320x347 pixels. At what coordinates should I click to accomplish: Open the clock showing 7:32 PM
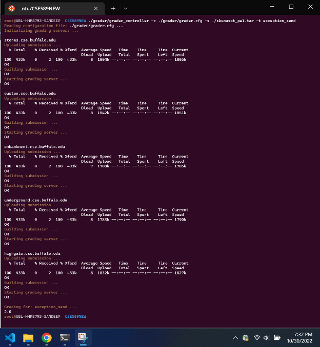(303, 334)
